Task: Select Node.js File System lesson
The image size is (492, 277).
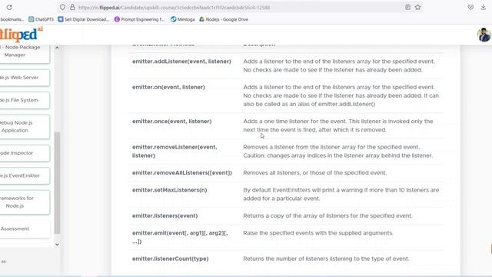Action: point(24,100)
